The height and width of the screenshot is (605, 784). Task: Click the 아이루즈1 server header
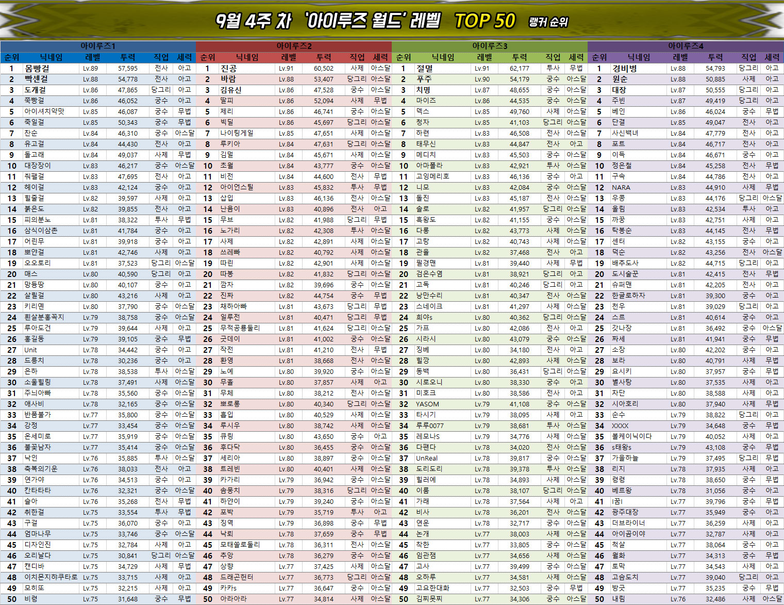pos(98,46)
